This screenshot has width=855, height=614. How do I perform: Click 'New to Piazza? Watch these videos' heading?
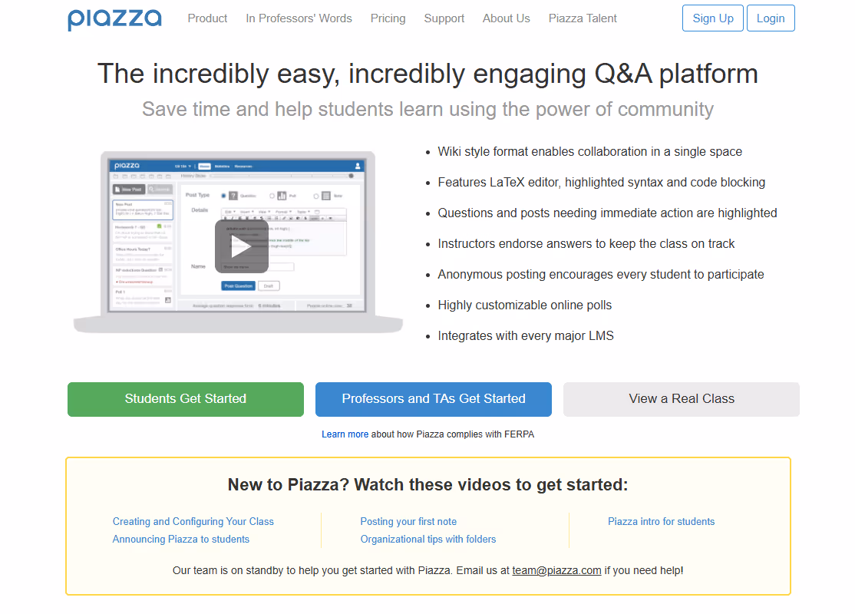point(427,485)
